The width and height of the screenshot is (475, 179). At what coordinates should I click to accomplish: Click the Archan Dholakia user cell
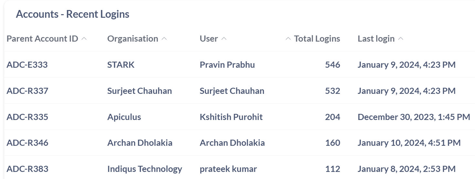point(232,143)
